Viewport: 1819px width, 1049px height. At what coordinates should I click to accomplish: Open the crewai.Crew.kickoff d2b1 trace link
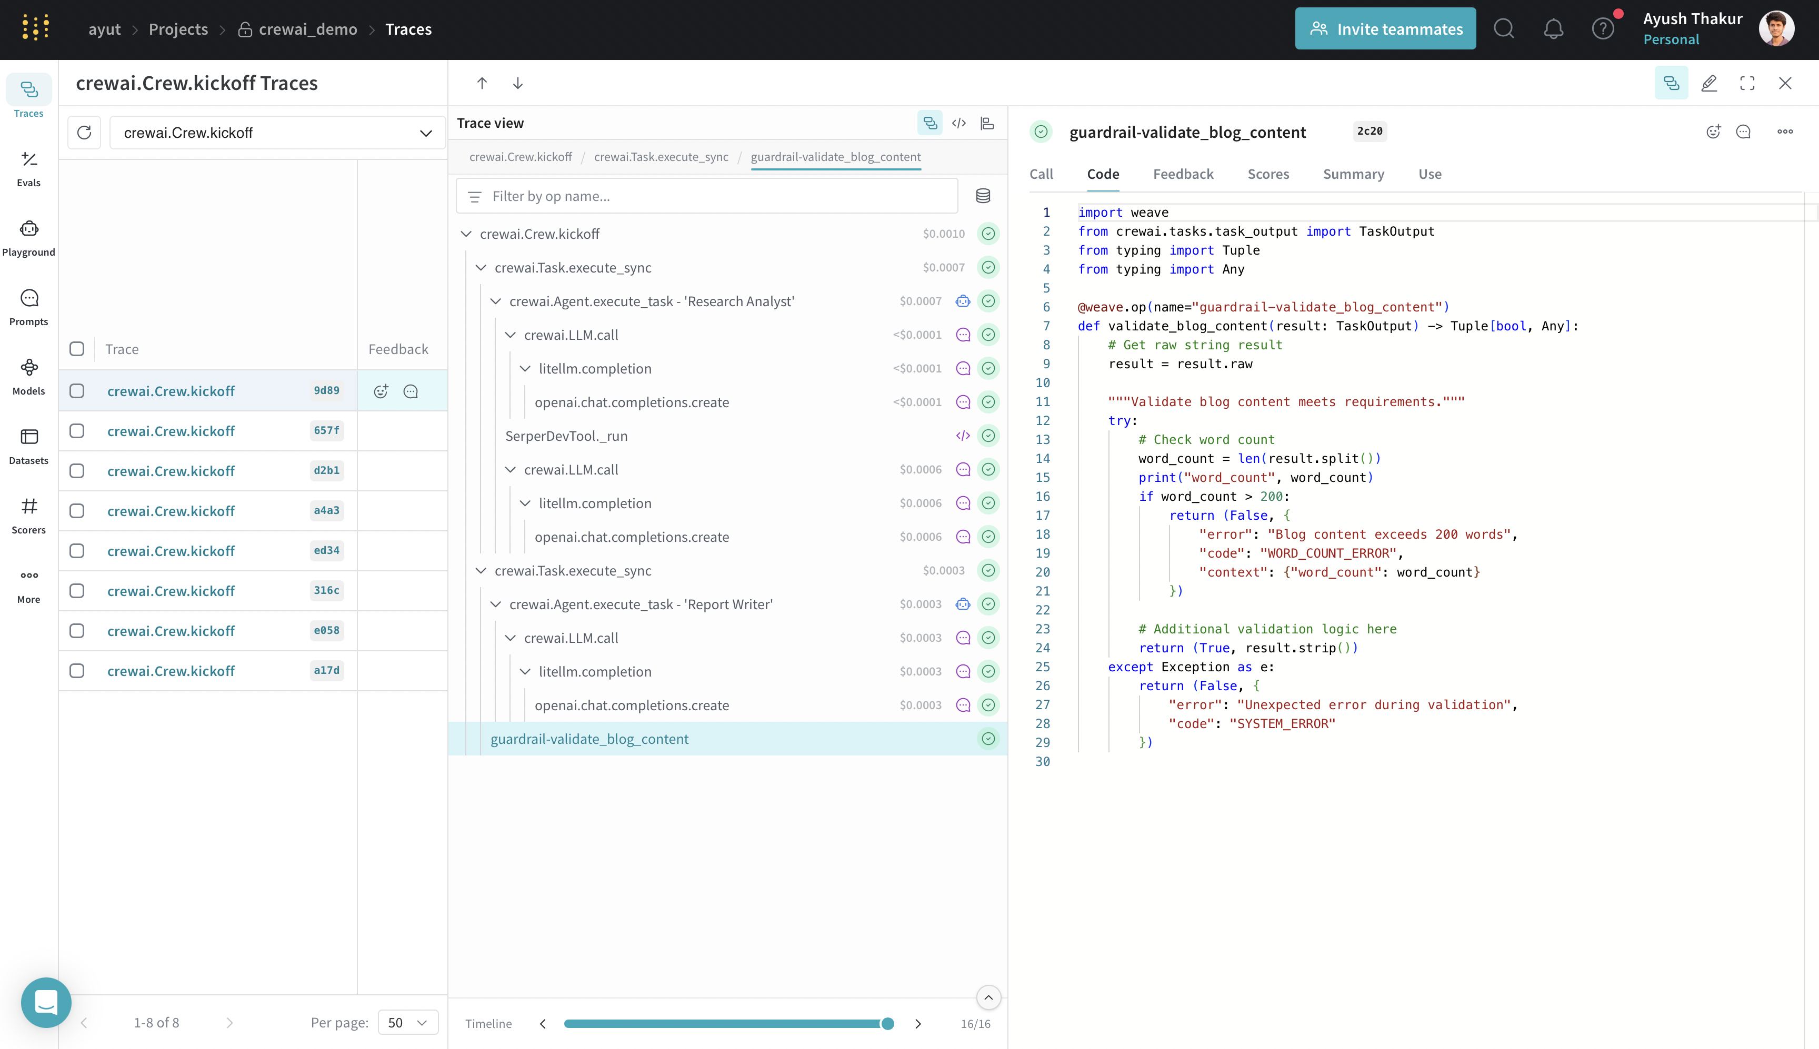point(171,471)
